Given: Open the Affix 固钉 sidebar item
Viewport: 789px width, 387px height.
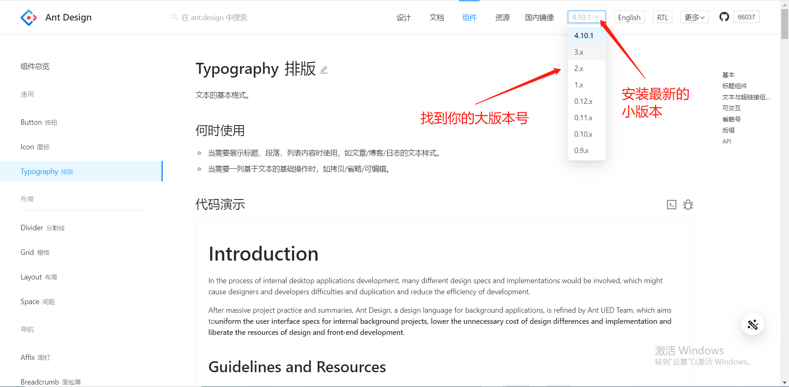Looking at the screenshot, I should pyautogui.click(x=35, y=357).
